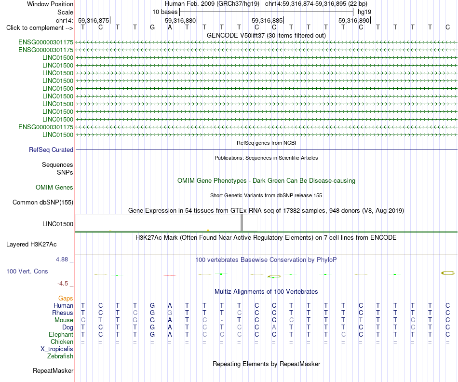Click the 4.88 PhyloP upper scale value
This screenshot has height=382, width=458.
pos(62,259)
